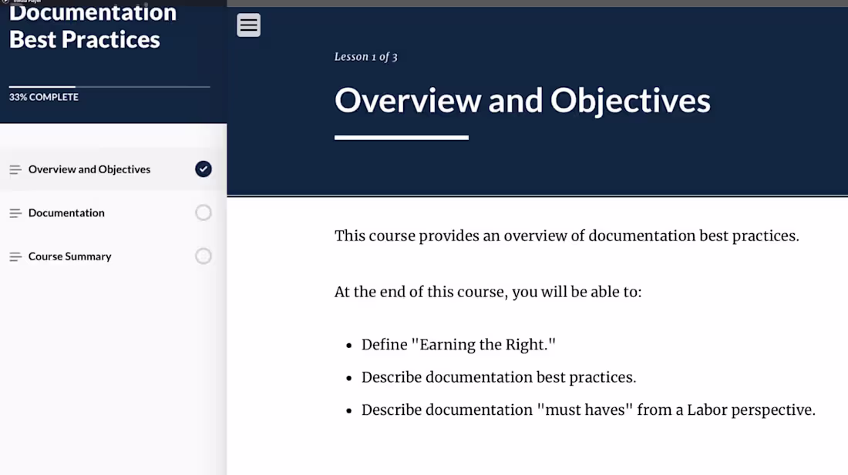848x475 pixels.
Task: Click the lesson icon beside Overview and Objectives
Action: [x=15, y=169]
